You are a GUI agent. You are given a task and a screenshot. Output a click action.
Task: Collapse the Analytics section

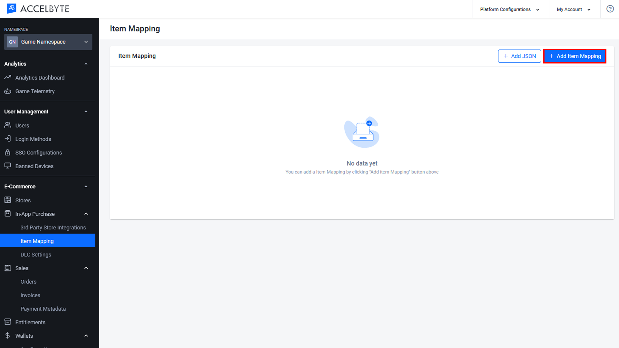coord(86,64)
